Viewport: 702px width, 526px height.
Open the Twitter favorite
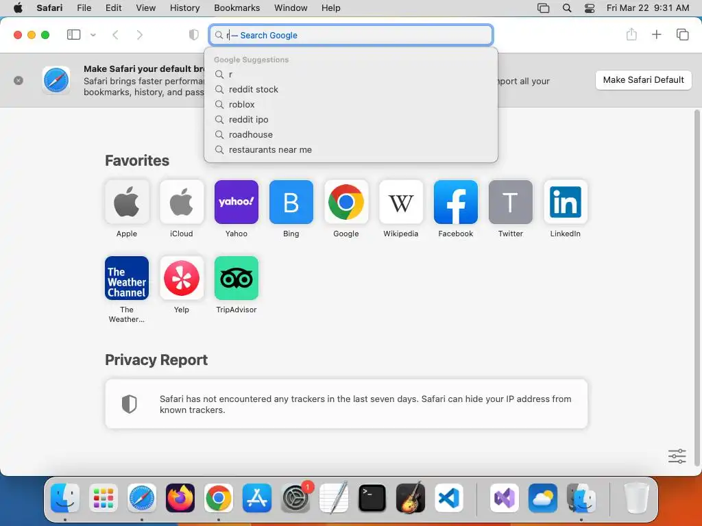(510, 202)
